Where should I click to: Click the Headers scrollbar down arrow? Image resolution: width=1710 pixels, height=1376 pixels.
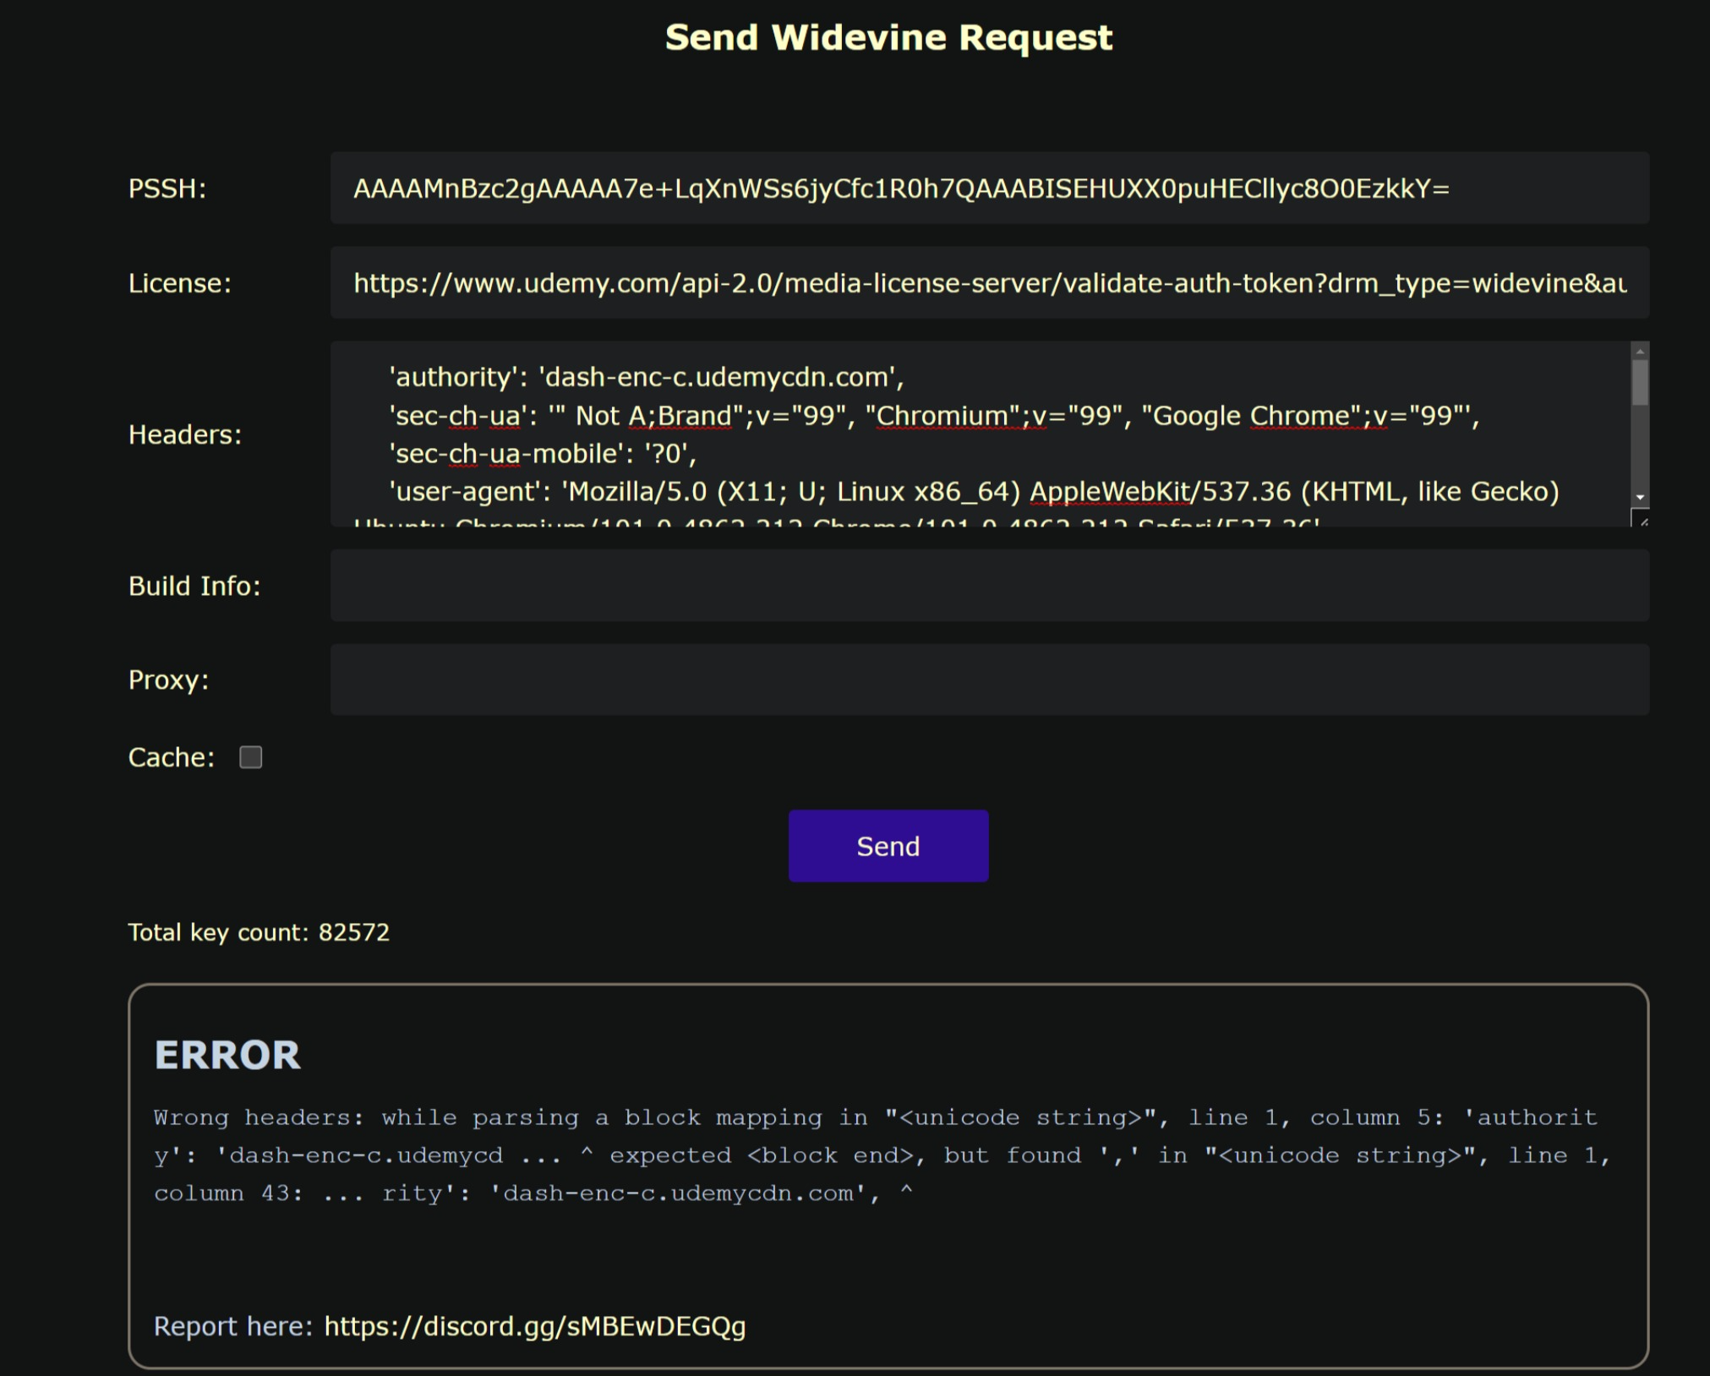(1640, 498)
